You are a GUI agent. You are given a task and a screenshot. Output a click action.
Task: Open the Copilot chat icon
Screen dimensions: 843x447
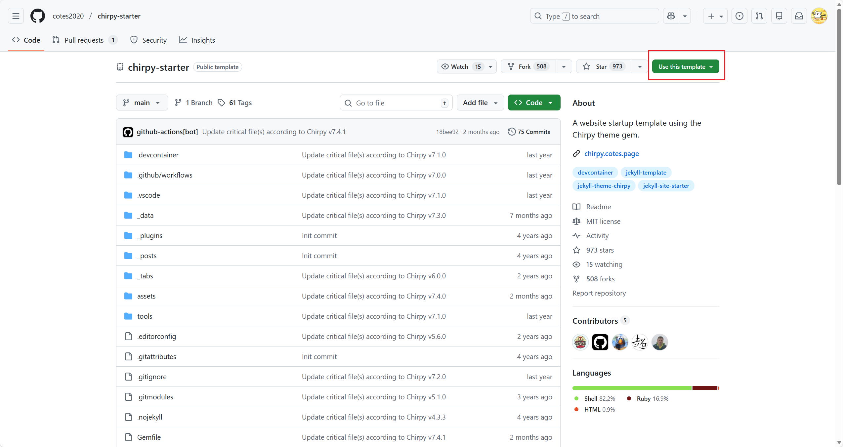671,16
